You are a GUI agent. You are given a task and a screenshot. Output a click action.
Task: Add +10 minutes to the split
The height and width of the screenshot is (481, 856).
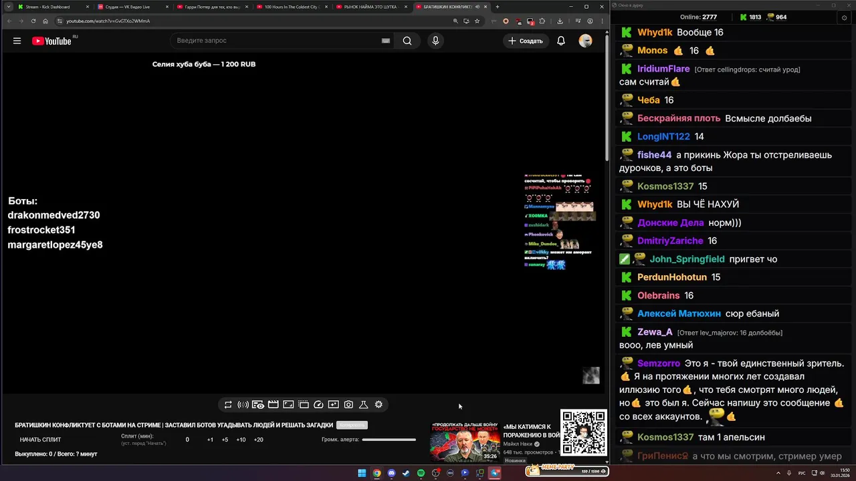click(241, 440)
